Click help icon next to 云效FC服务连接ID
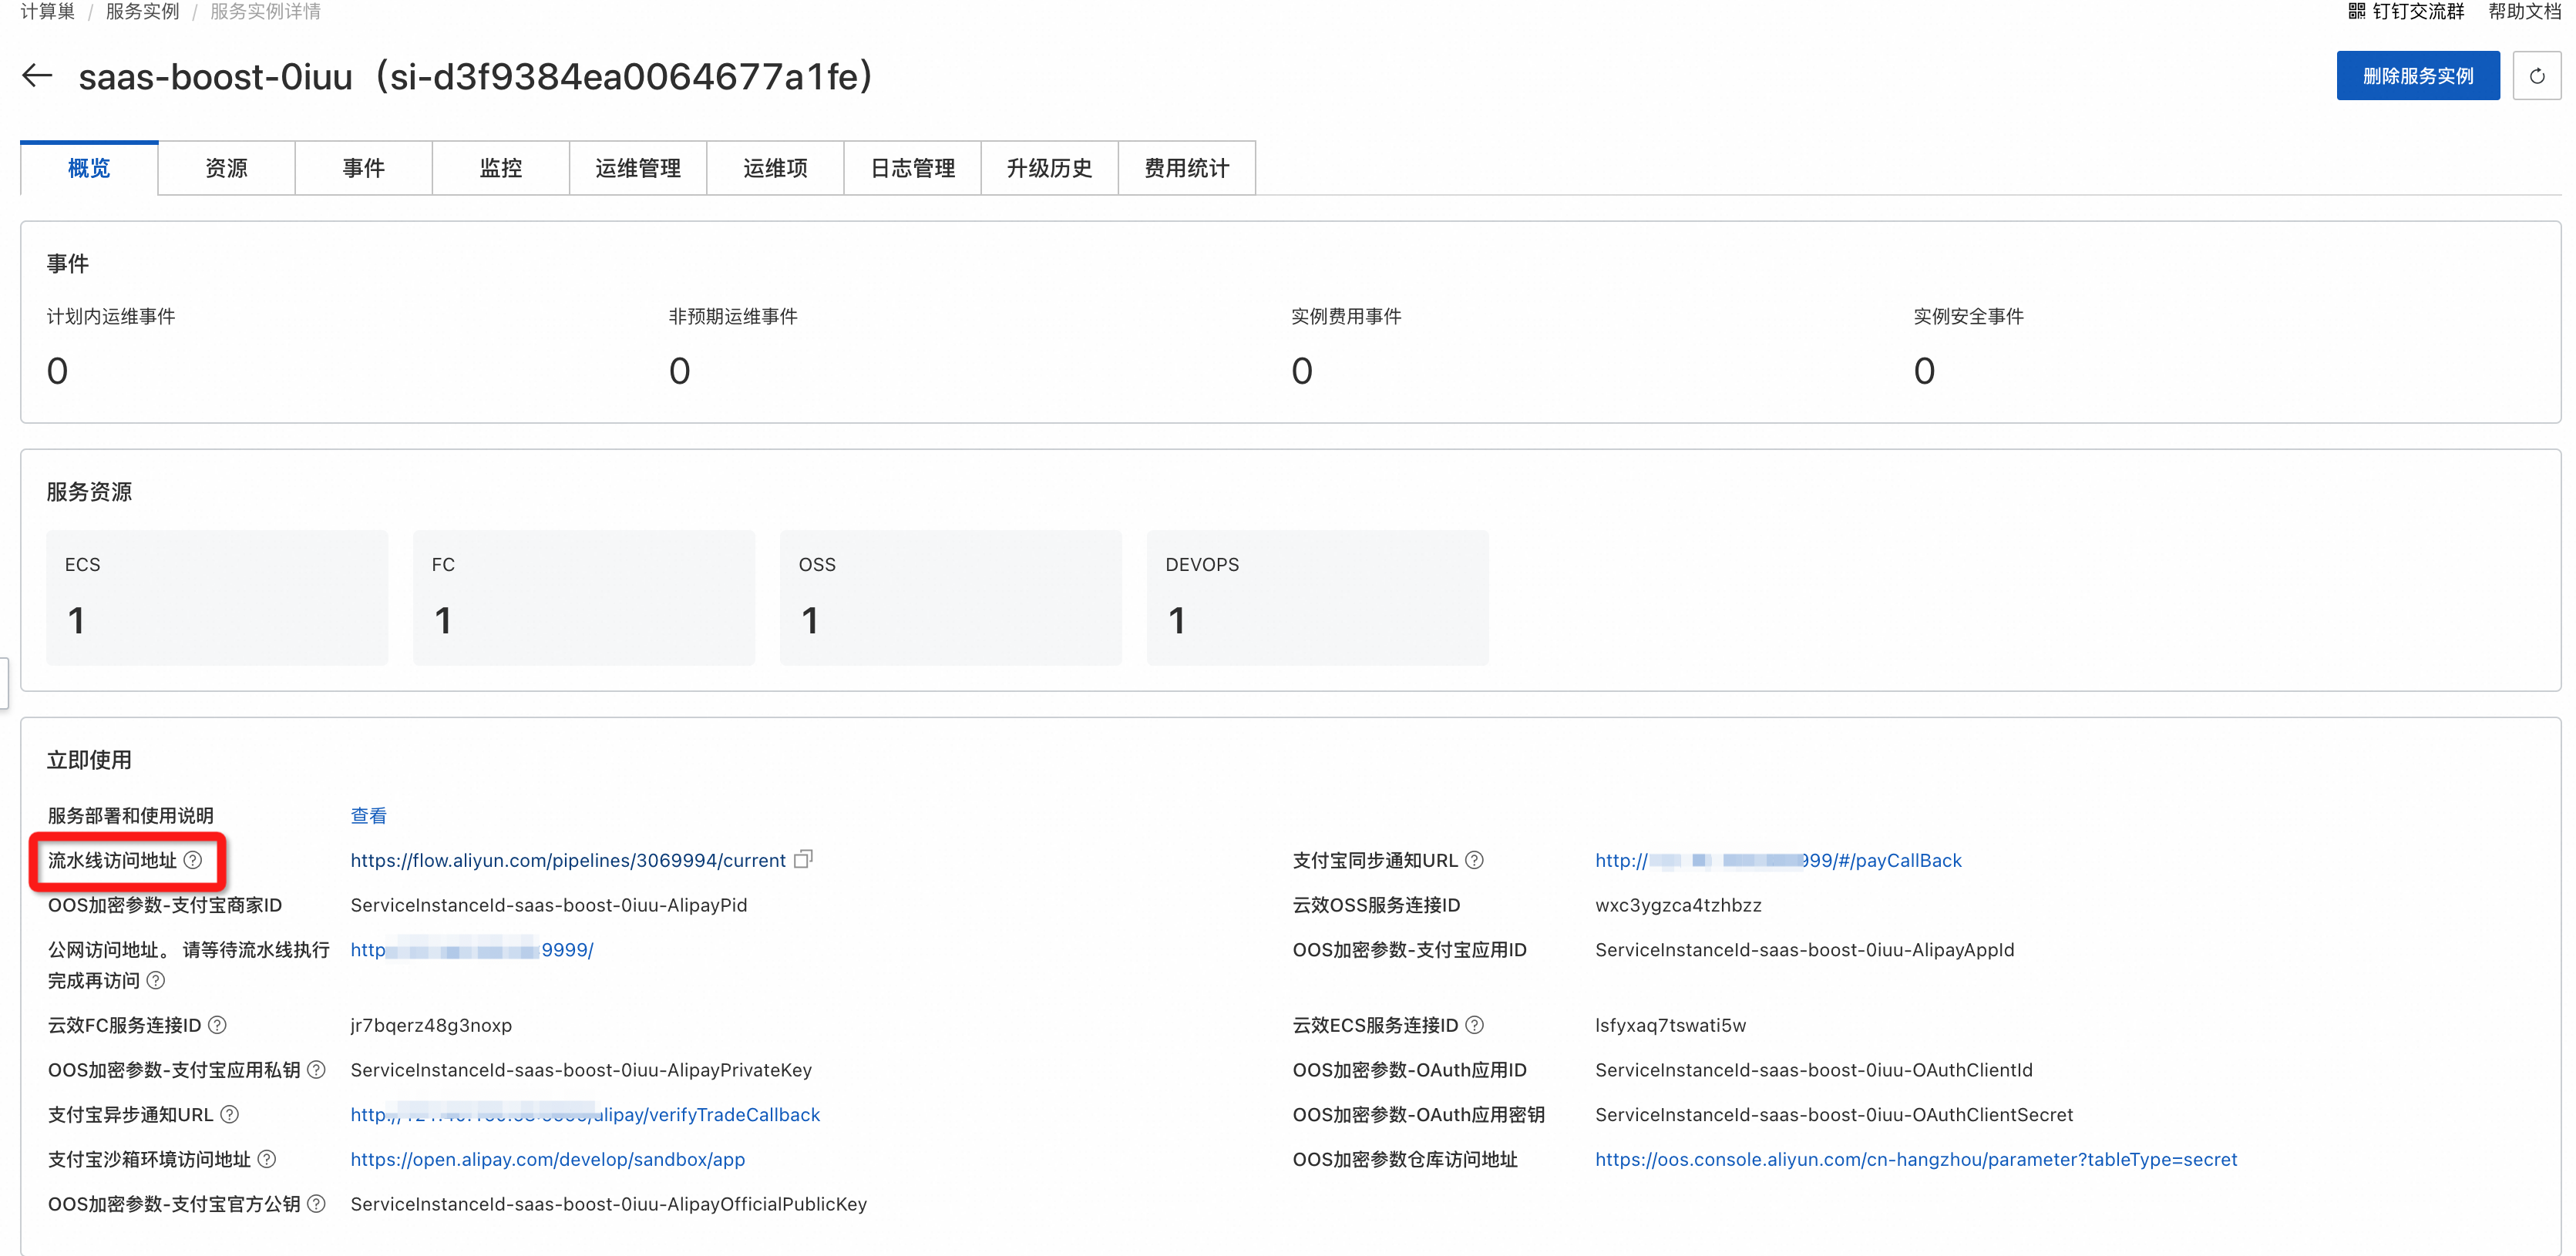Viewport: 2576px width, 1256px height. pyautogui.click(x=217, y=1025)
